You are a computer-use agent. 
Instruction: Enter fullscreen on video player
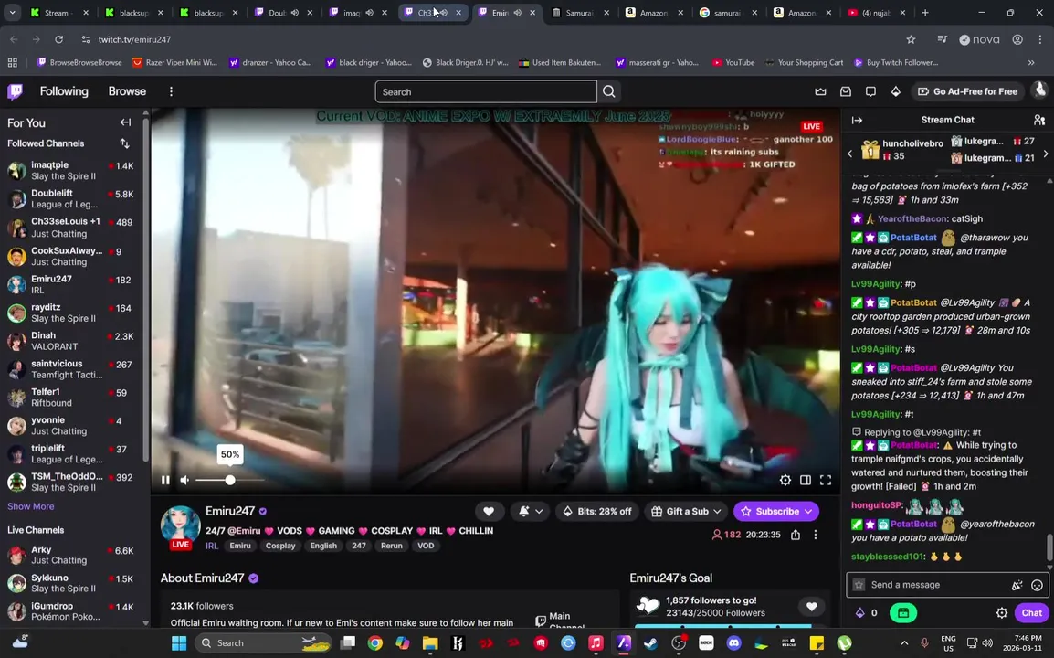coord(826,480)
